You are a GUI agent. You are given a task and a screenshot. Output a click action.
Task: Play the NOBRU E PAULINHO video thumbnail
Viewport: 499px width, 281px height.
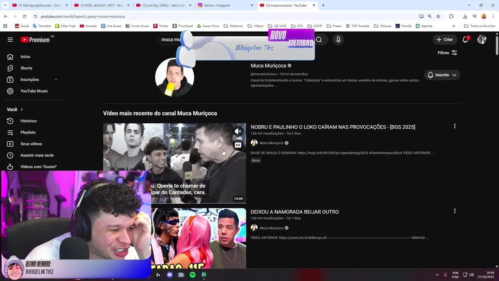click(x=175, y=164)
